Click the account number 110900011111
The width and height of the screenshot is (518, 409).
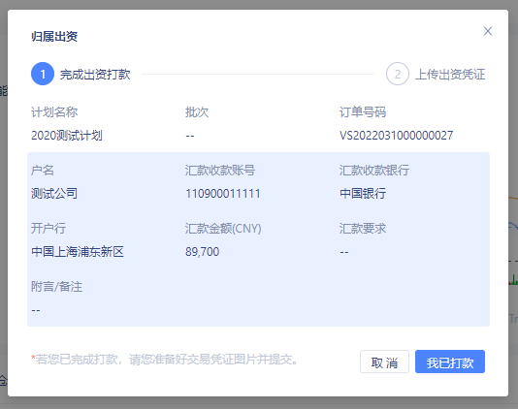[x=223, y=194]
